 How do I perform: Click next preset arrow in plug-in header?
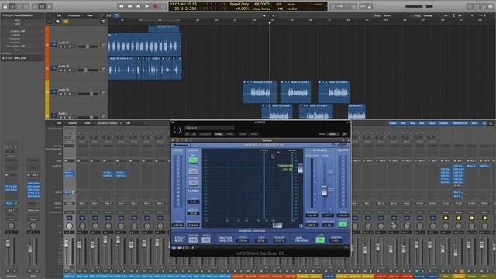194,134
